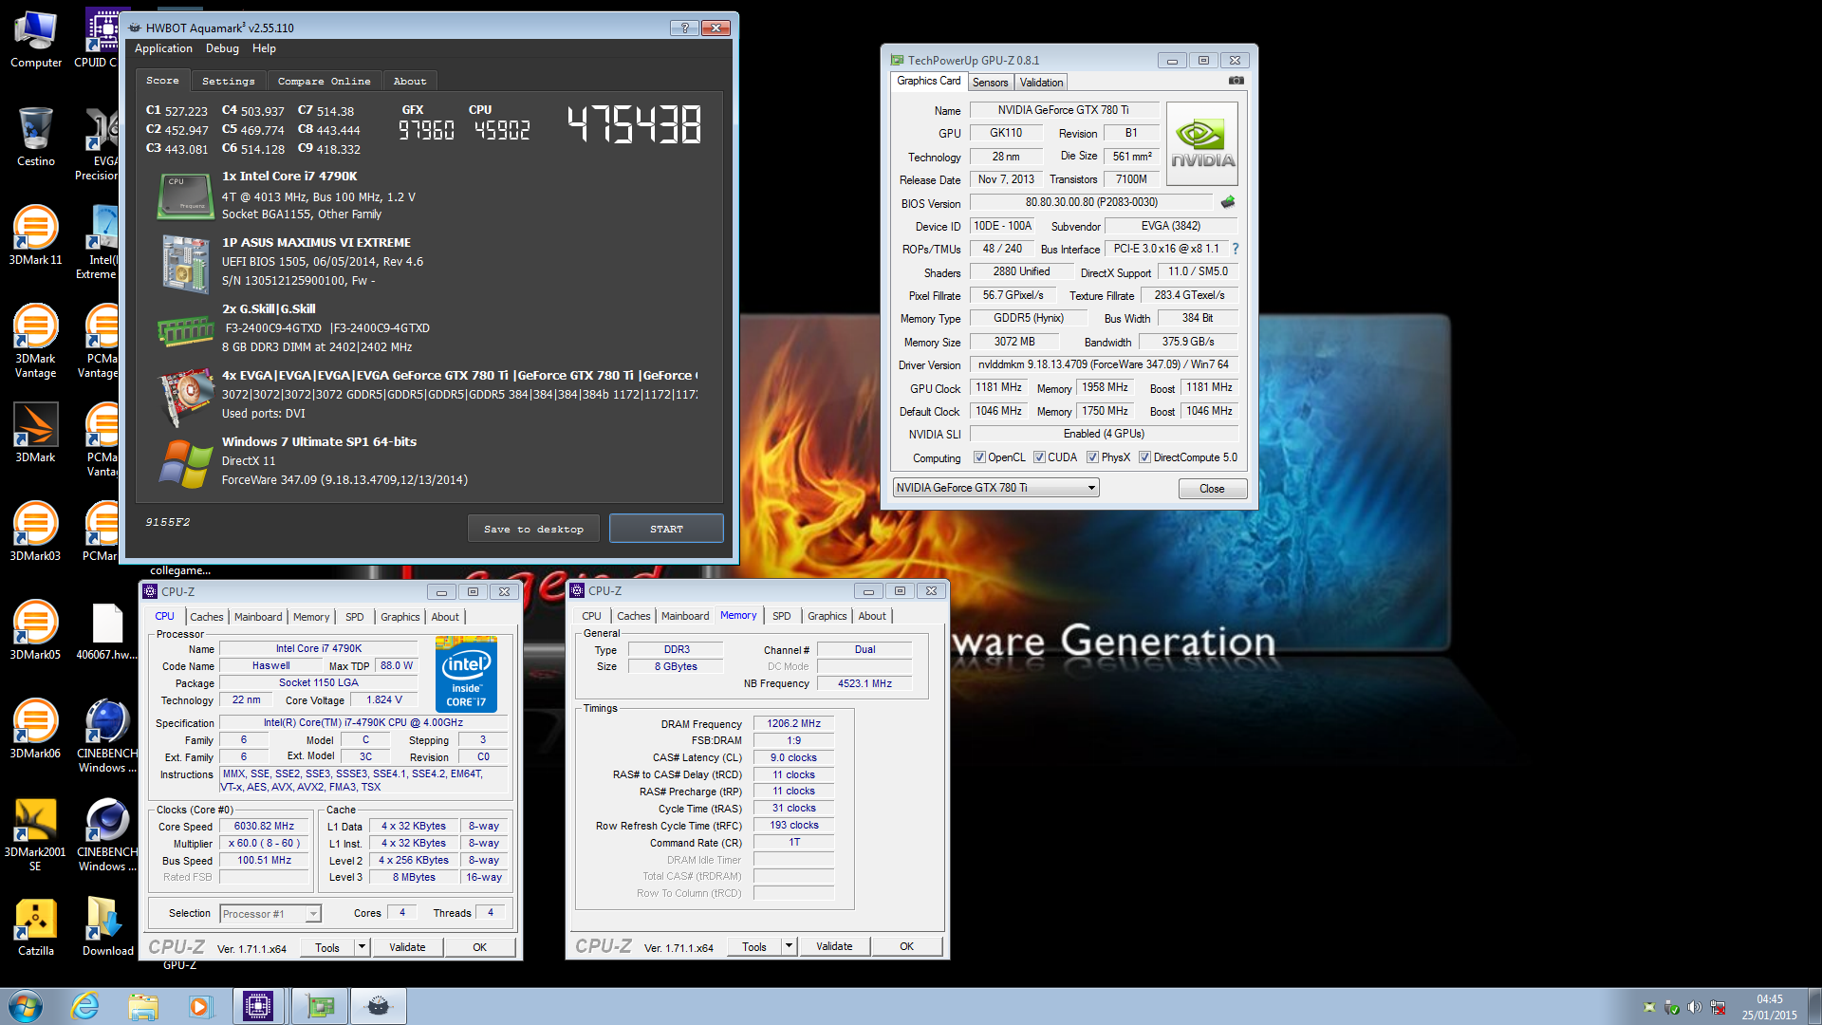The height and width of the screenshot is (1025, 1822).
Task: Open the GPU selection dropdown in GPU-Z
Action: click(995, 488)
